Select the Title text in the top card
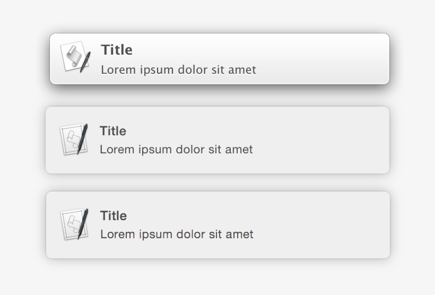Image resolution: width=435 pixels, height=295 pixels. tap(117, 50)
